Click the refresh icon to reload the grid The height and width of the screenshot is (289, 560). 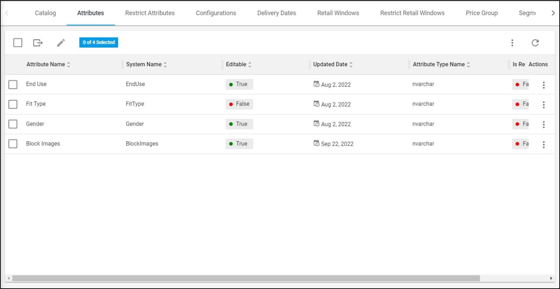[535, 43]
